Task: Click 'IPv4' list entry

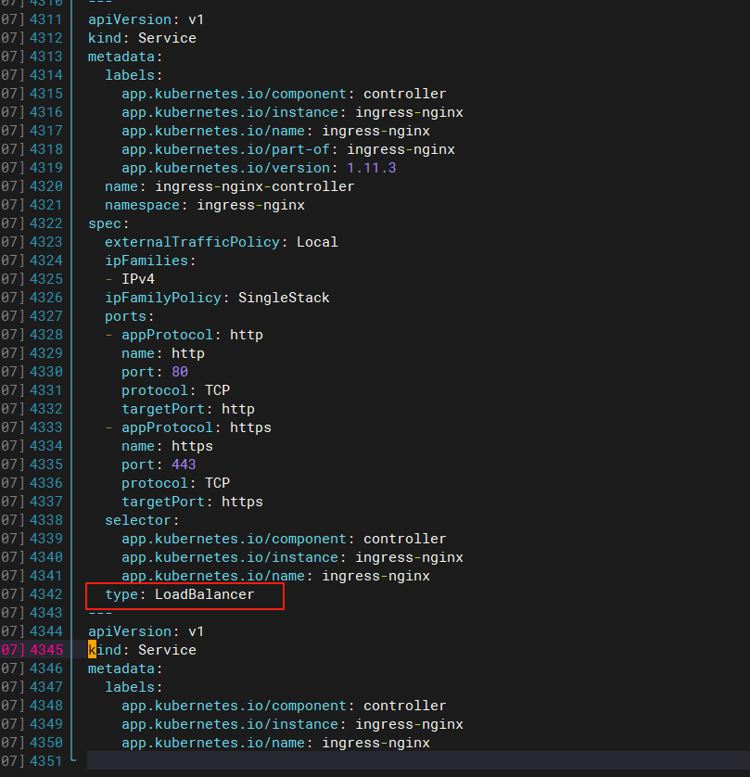Action: click(x=138, y=279)
